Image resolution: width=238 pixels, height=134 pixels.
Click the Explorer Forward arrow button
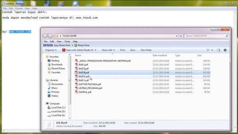(50, 36)
